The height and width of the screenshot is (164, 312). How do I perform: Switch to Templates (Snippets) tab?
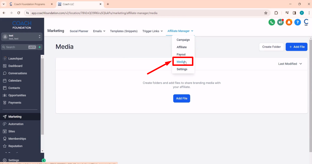(x=124, y=31)
